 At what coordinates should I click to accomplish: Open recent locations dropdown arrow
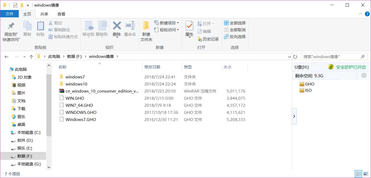click(25, 57)
